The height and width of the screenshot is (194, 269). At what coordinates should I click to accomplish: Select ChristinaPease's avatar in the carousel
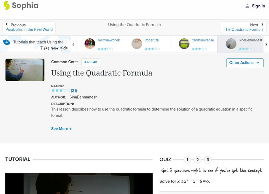(184, 43)
